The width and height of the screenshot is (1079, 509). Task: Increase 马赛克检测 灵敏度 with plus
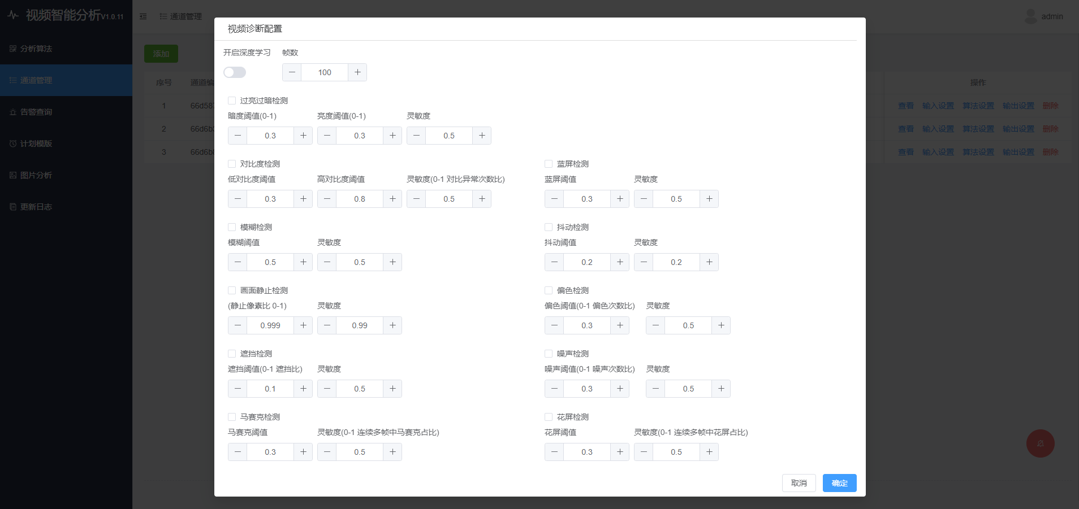(x=392, y=452)
